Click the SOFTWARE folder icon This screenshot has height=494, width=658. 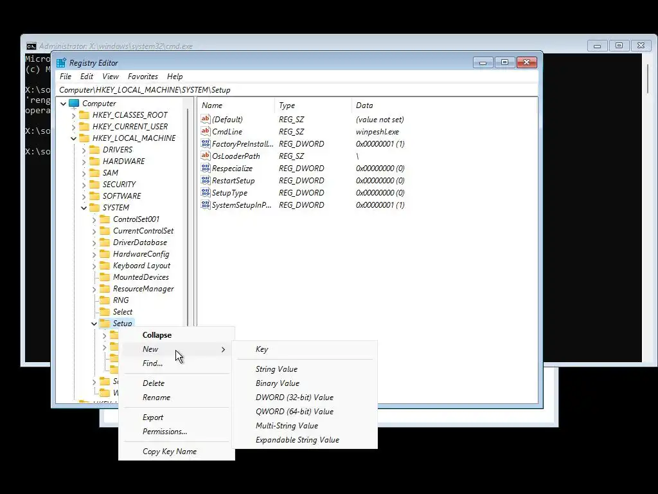[x=95, y=196]
